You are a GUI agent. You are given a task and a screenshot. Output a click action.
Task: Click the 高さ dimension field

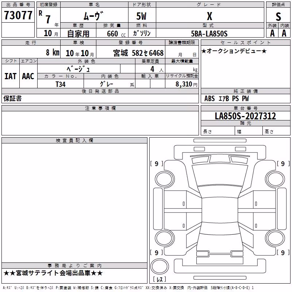point(276,131)
